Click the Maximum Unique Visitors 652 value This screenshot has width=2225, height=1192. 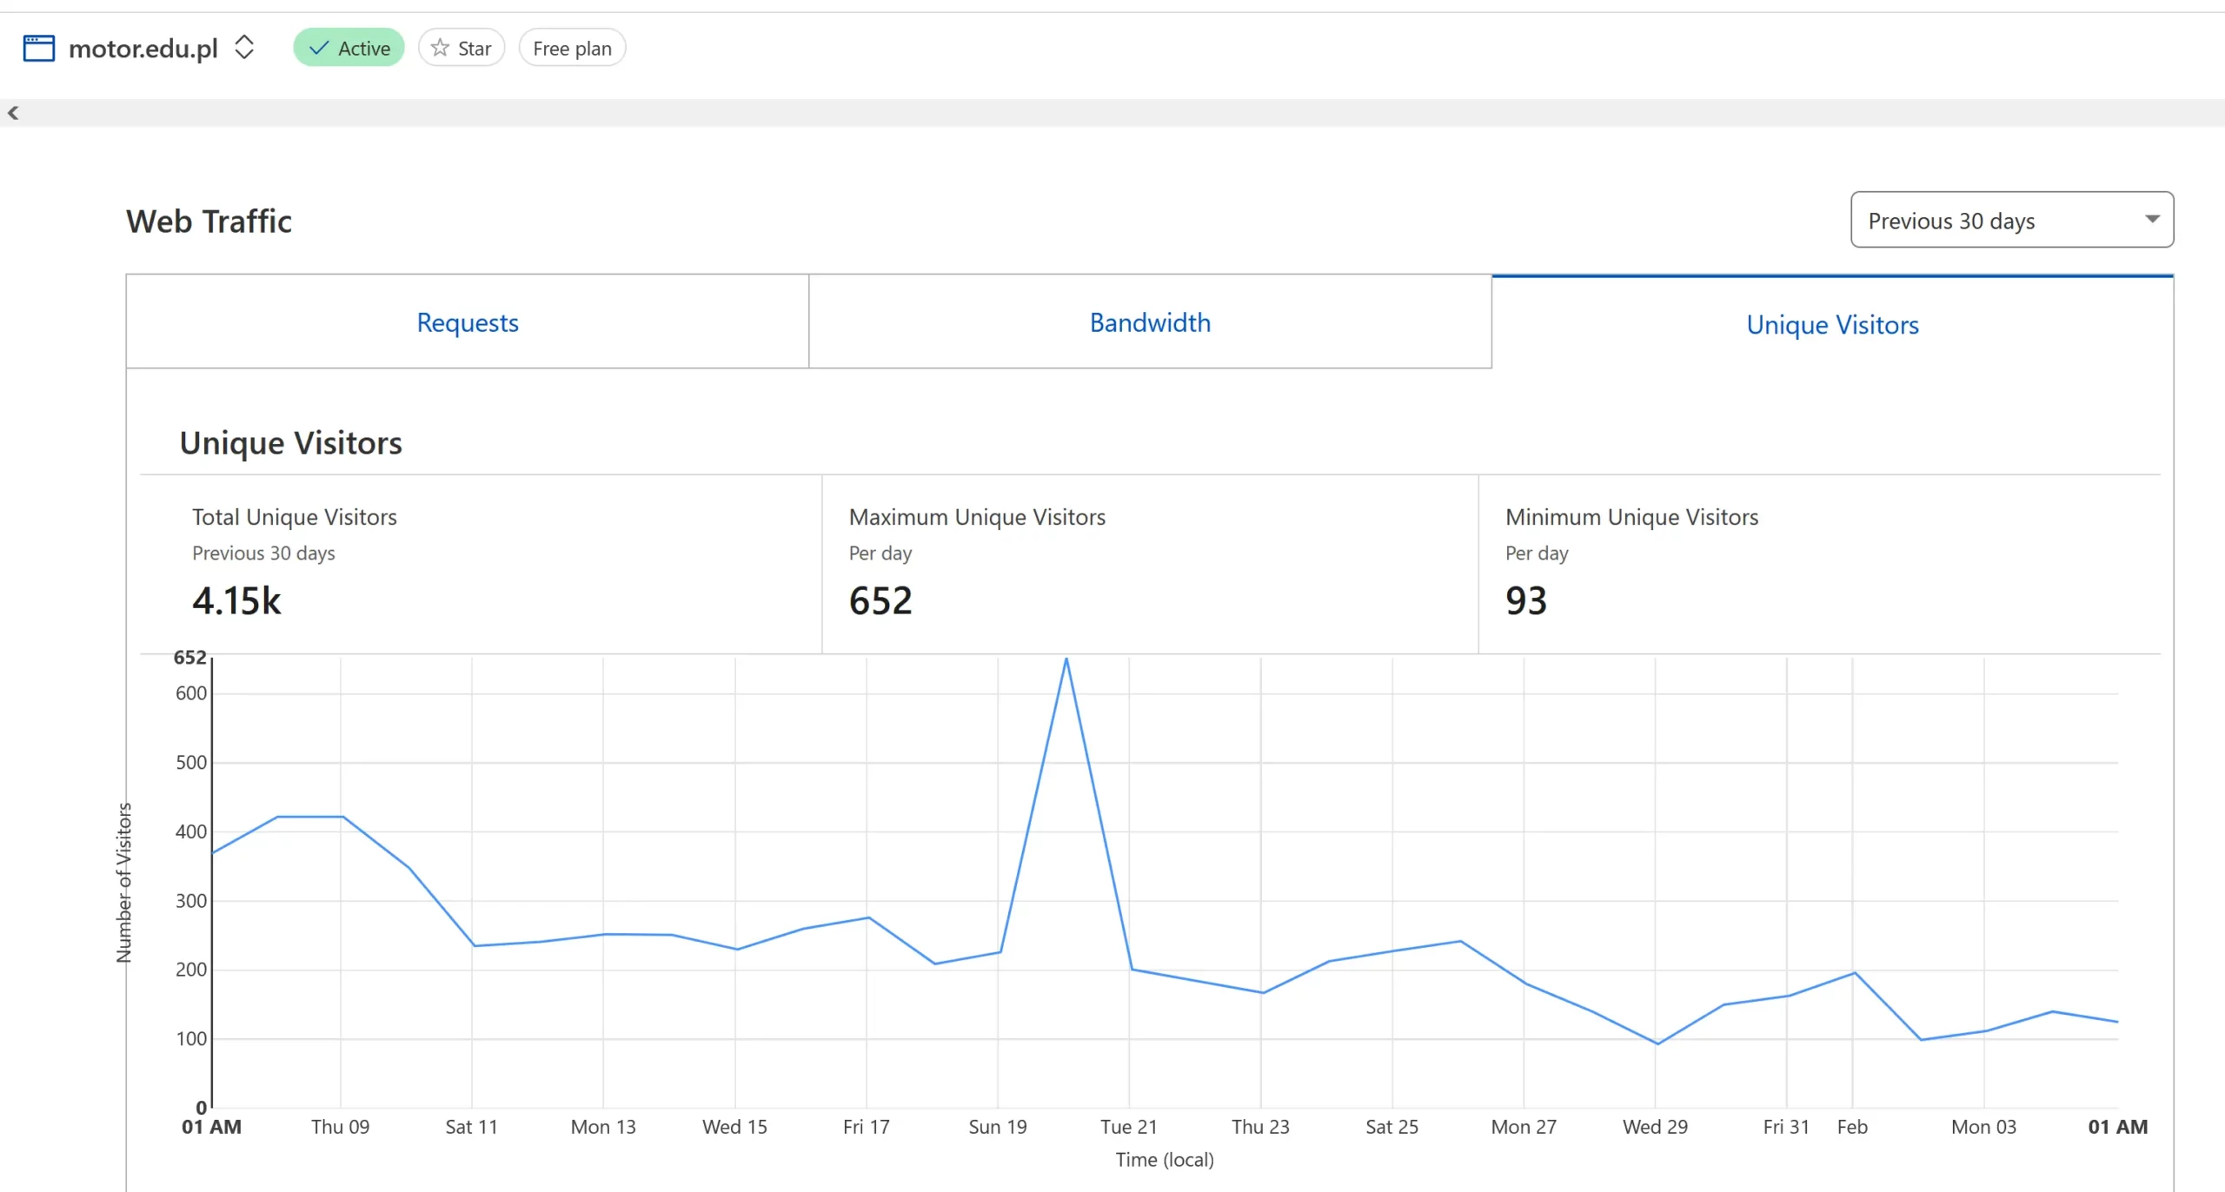pos(880,601)
